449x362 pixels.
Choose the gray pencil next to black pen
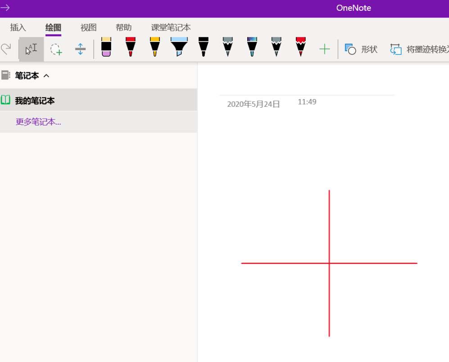click(228, 47)
